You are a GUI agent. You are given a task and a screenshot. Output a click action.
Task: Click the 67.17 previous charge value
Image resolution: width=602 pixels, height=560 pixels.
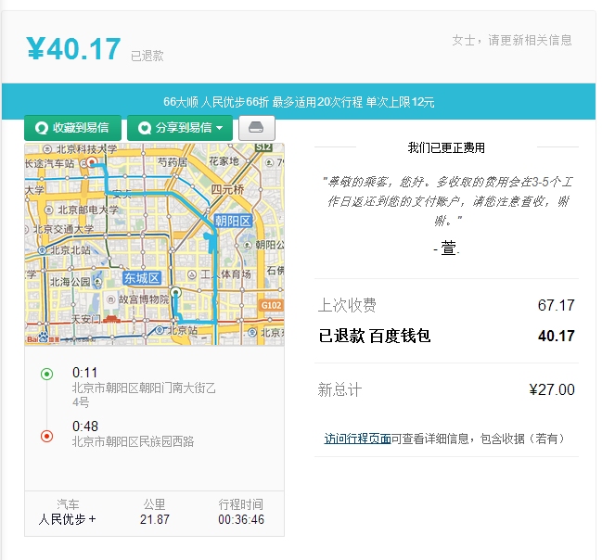click(556, 305)
